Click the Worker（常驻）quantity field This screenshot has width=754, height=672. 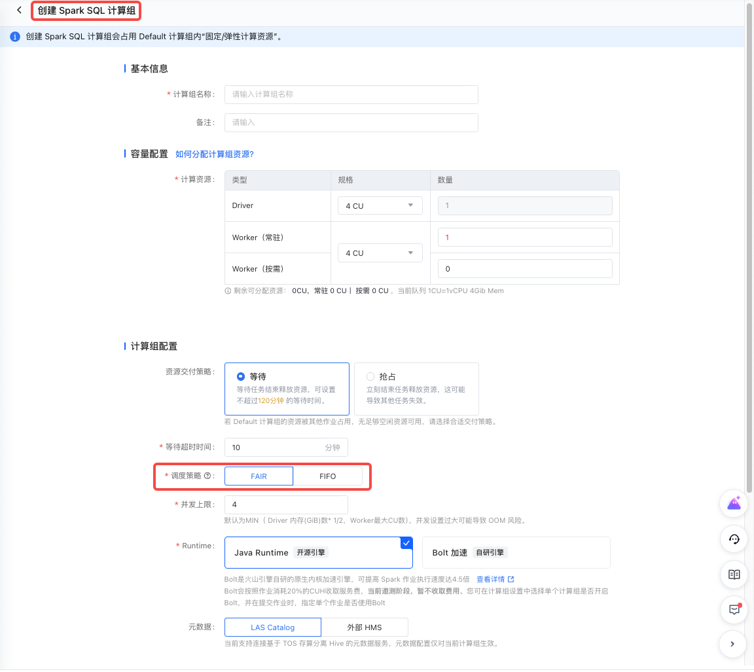pyautogui.click(x=525, y=237)
